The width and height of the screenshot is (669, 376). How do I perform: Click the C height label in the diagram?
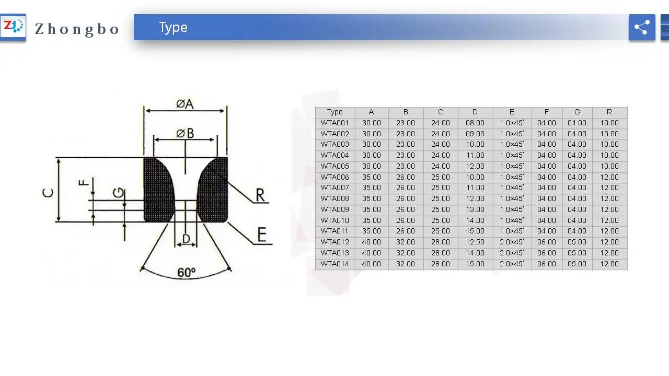(48, 192)
